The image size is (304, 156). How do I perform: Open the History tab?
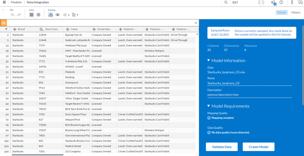coord(296,12)
